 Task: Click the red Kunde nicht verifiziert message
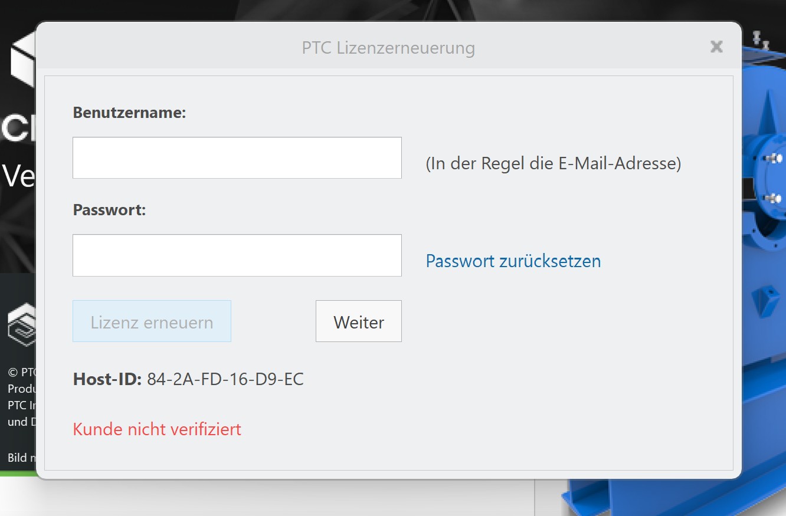(157, 429)
